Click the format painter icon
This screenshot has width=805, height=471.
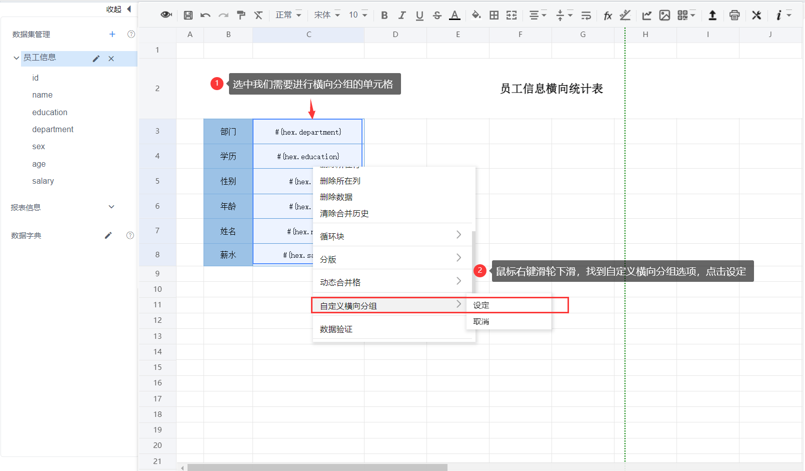(241, 15)
